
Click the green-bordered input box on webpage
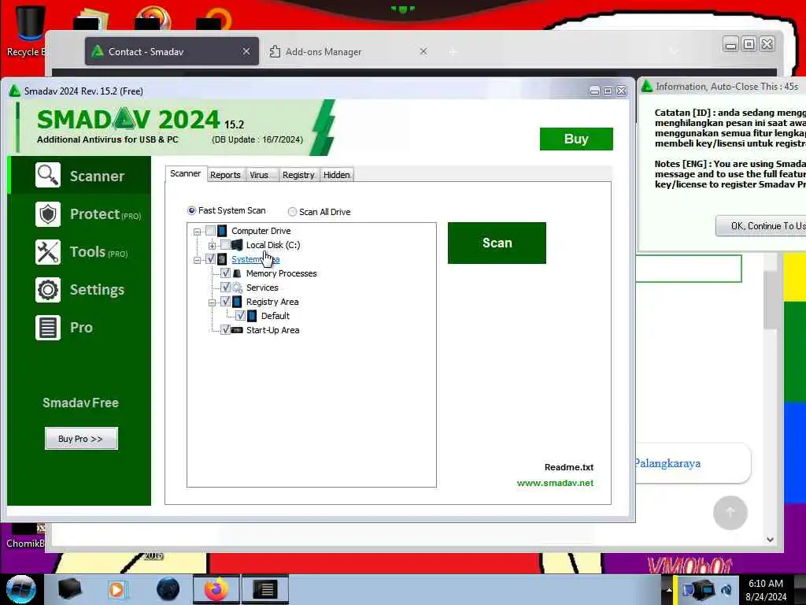pyautogui.click(x=689, y=269)
